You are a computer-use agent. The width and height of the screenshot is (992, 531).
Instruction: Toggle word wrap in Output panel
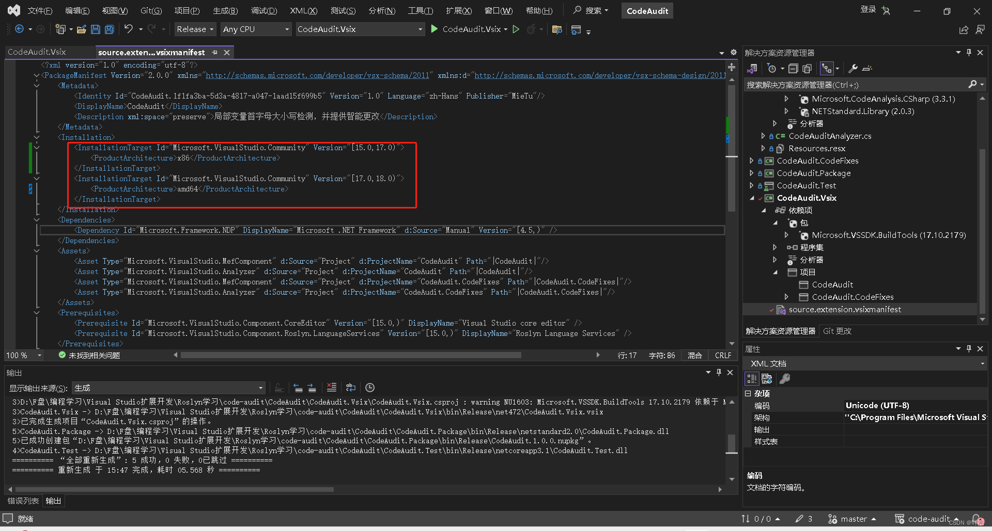(x=351, y=388)
